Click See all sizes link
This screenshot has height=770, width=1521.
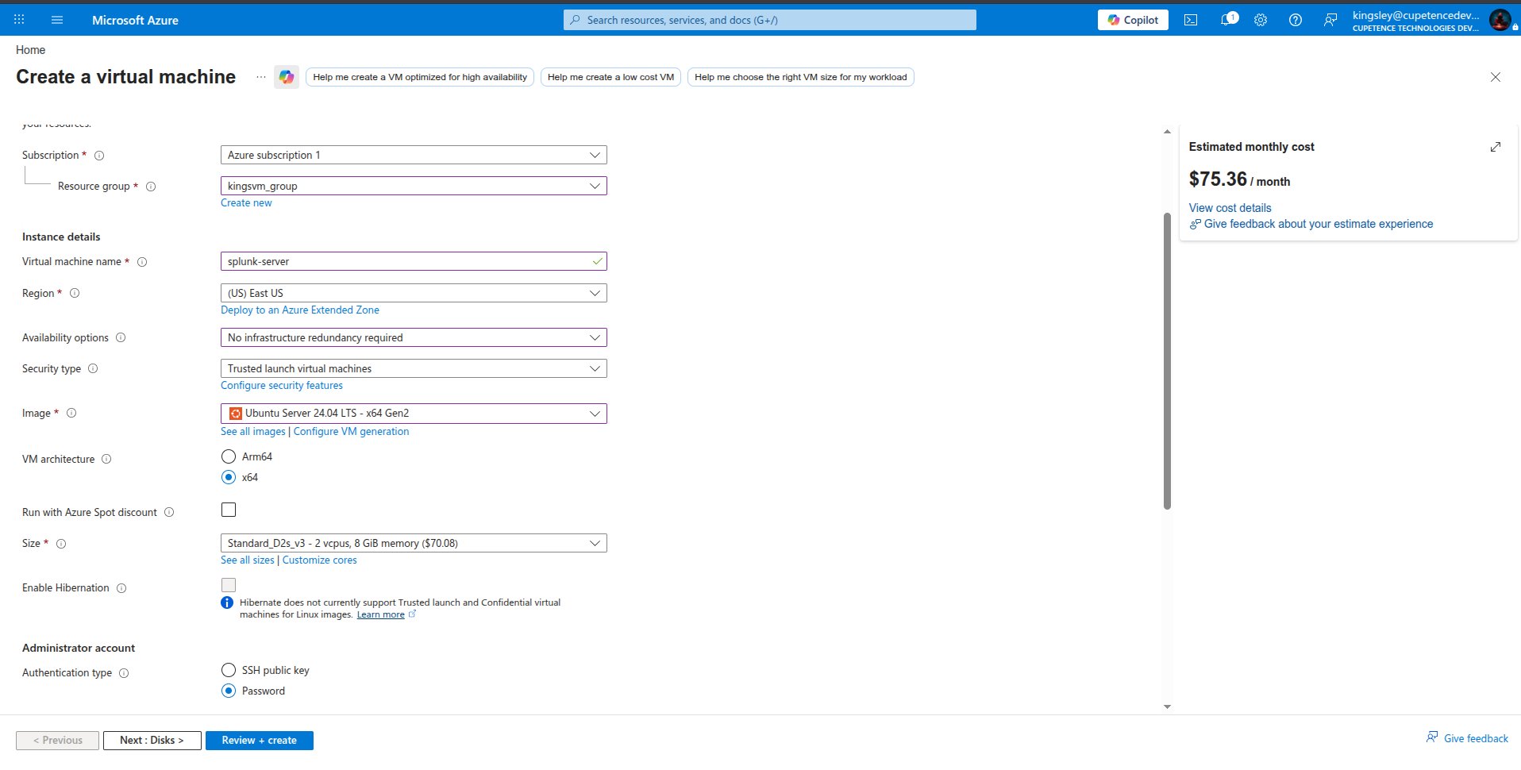click(248, 560)
